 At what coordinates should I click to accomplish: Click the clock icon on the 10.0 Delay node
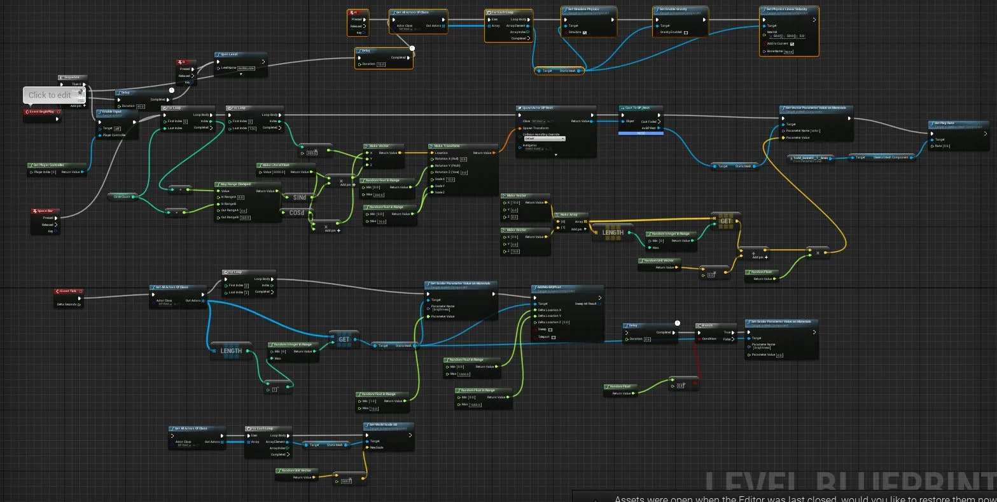click(412, 48)
